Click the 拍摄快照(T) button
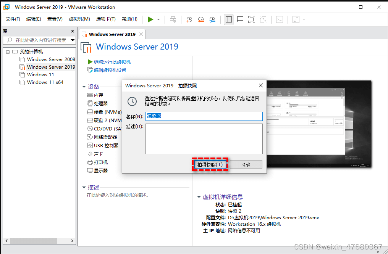Viewport: 388px width, 254px height. click(x=210, y=164)
